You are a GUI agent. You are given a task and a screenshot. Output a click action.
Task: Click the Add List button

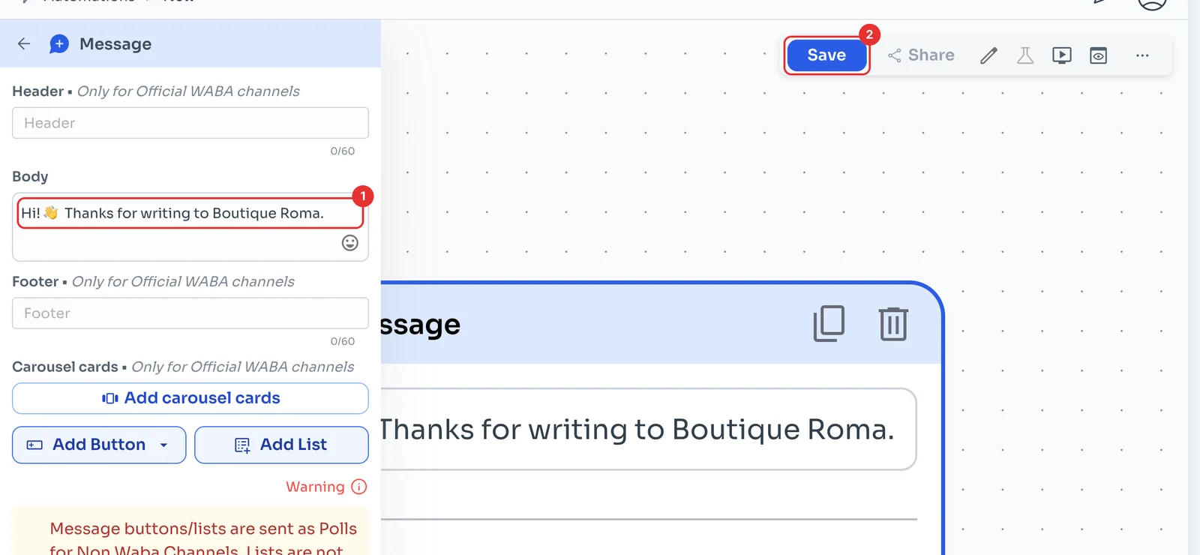click(281, 445)
